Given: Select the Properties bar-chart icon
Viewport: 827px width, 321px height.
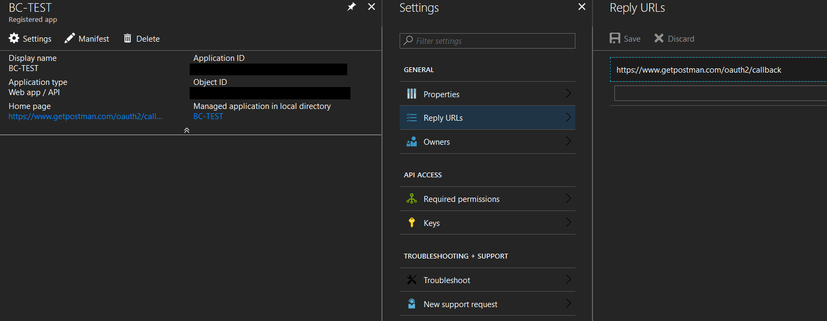Looking at the screenshot, I should point(411,93).
